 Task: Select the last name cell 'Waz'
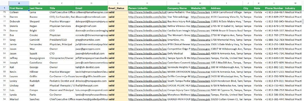coord(39,49)
